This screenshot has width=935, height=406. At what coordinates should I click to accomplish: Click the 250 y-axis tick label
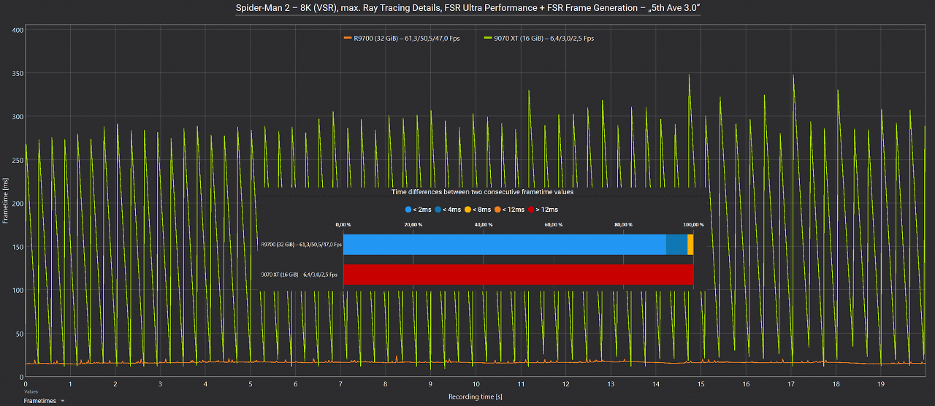(18, 160)
